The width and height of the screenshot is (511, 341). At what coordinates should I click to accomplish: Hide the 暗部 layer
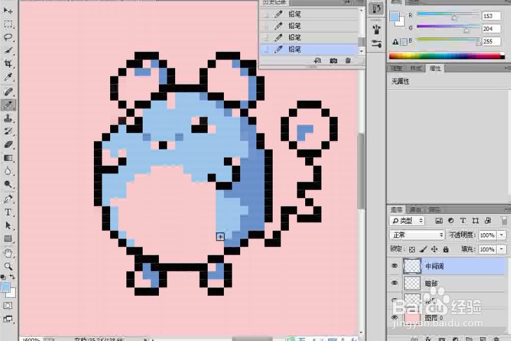(394, 283)
